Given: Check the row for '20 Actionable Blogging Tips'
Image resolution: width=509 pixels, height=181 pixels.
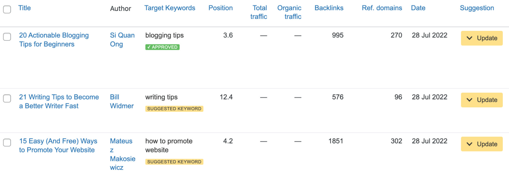Looking at the screenshot, I should click(x=7, y=37).
